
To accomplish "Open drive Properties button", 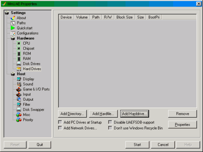I will pyautogui.click(x=183, y=125).
